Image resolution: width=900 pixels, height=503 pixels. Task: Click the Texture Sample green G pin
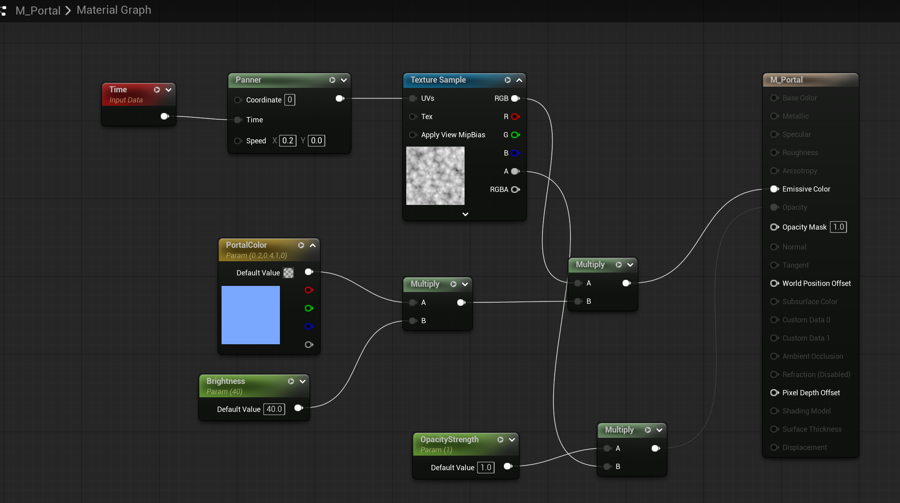pos(515,135)
